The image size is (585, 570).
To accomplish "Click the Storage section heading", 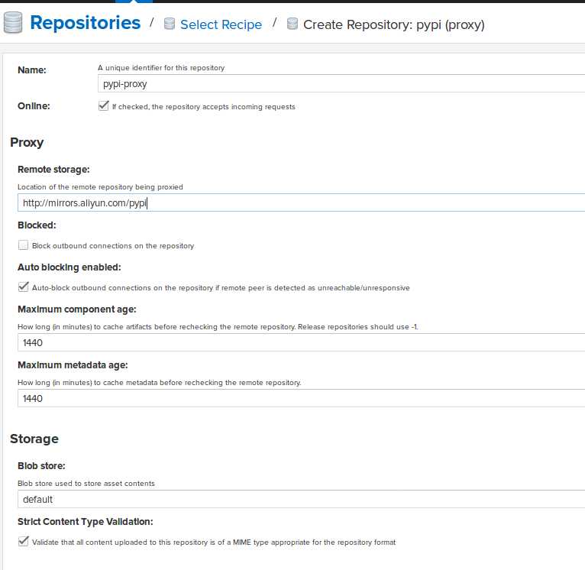I will (34, 439).
